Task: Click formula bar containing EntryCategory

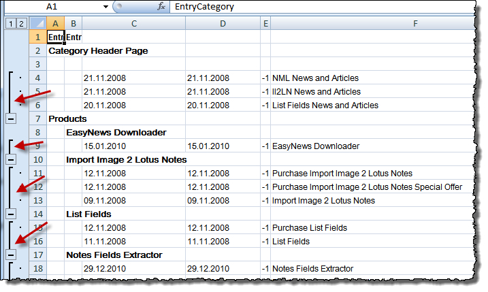Action: (x=322, y=7)
